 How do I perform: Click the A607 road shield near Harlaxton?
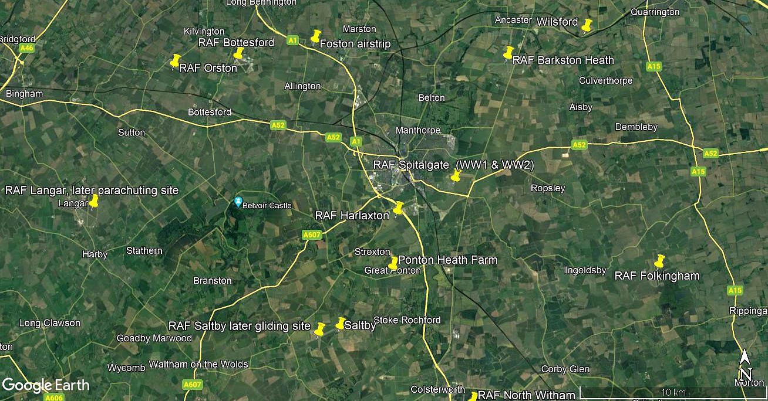tap(312, 235)
